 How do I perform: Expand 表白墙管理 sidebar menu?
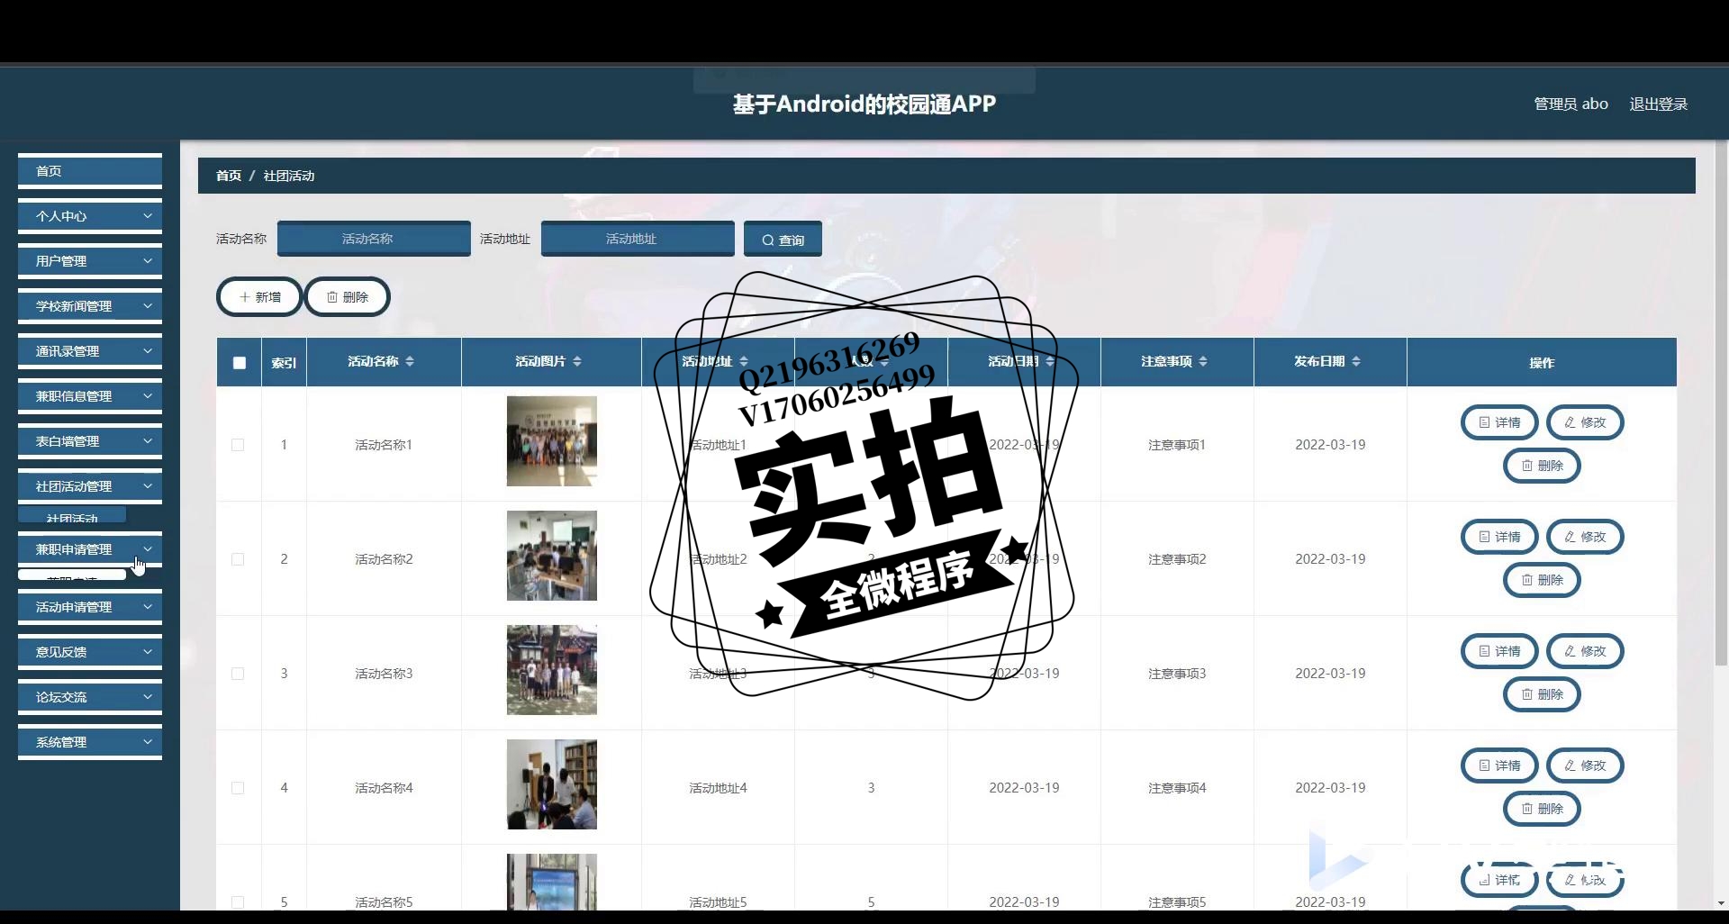[90, 441]
